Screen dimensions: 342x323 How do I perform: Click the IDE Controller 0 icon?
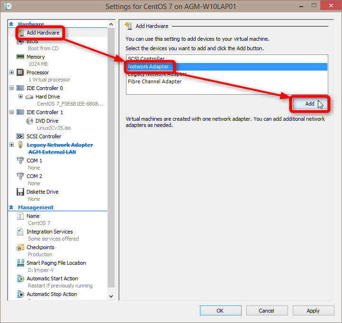[20, 88]
